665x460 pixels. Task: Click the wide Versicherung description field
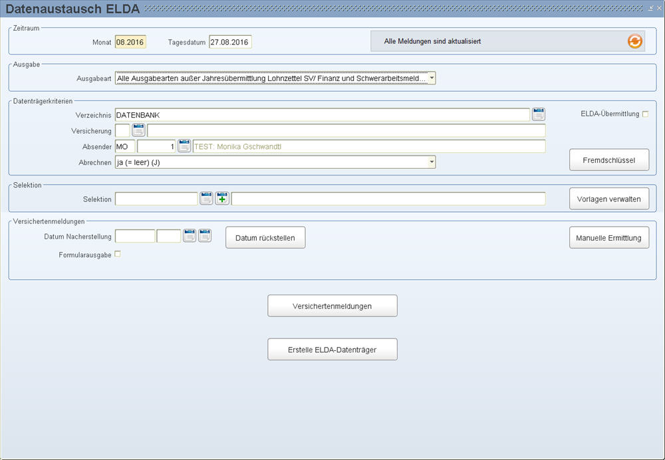click(x=346, y=130)
